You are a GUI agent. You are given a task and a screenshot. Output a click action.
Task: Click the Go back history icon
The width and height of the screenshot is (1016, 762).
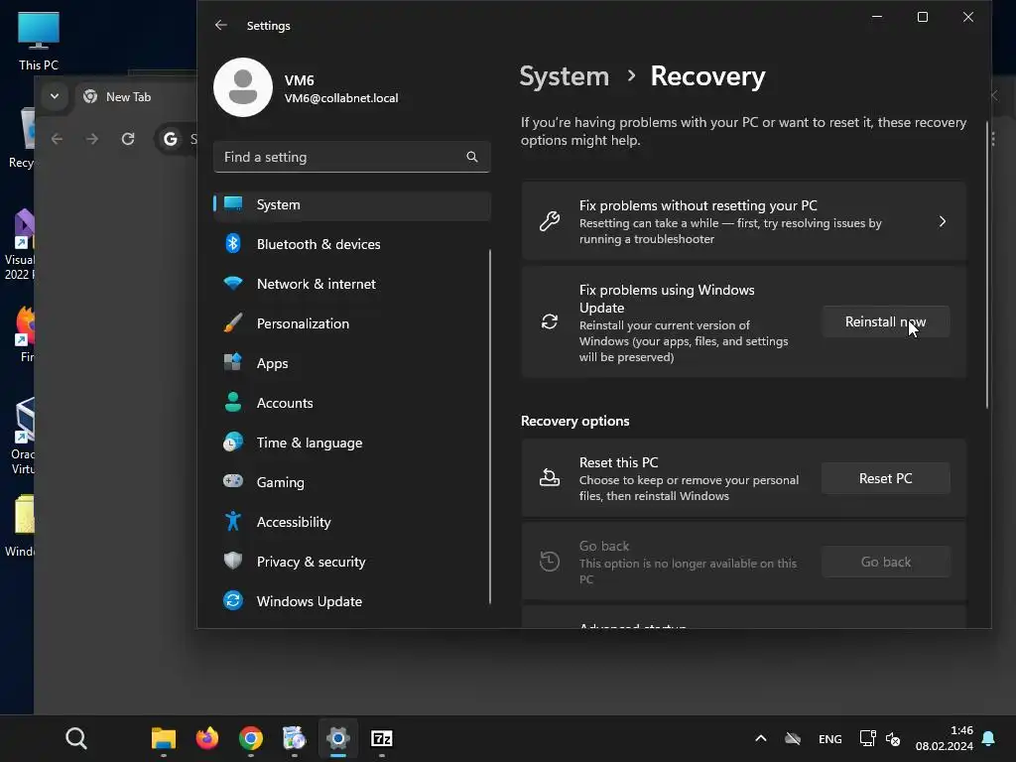(550, 562)
